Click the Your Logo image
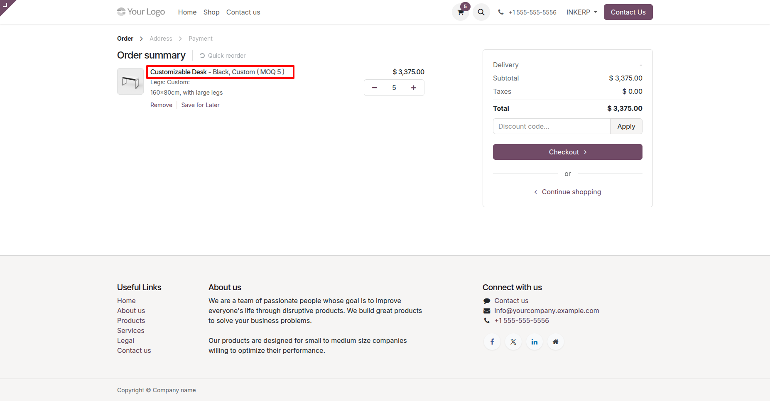770x401 pixels. (x=141, y=12)
